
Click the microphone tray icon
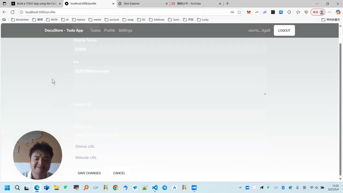[x=297, y=188]
